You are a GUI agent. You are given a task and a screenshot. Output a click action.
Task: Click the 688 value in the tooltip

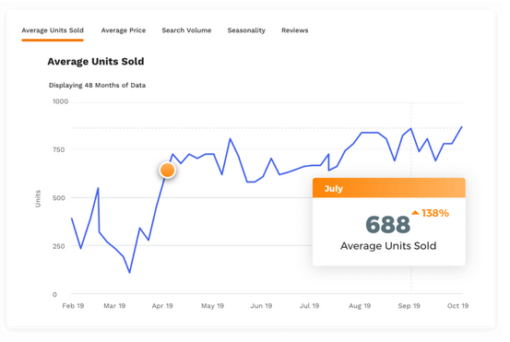[387, 224]
